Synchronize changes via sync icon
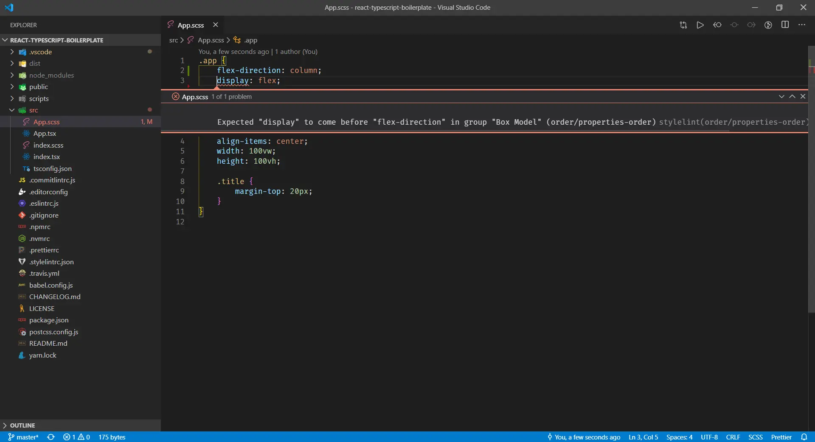The image size is (815, 442). pos(51,437)
